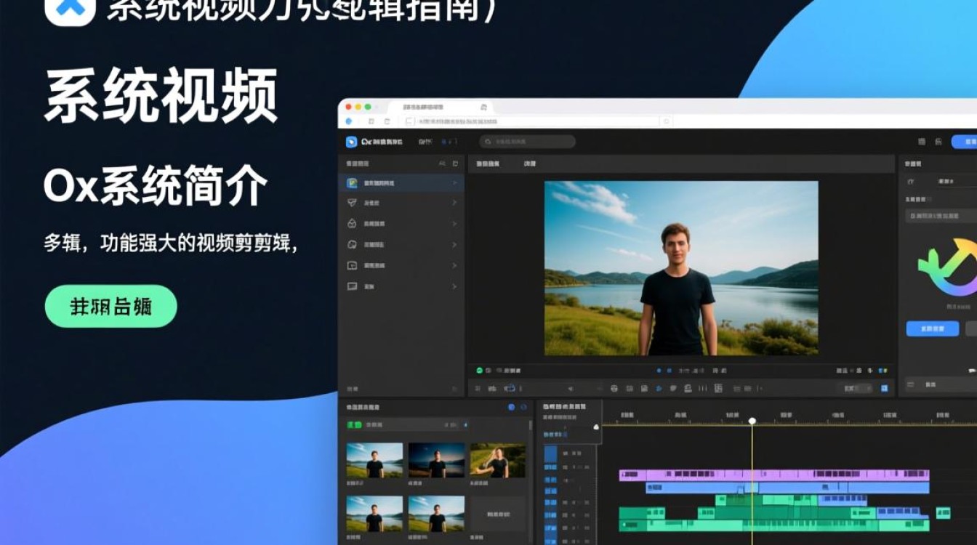This screenshot has width=977, height=545.
Task: Click the text field in the right properties panel
Action: click(941, 216)
